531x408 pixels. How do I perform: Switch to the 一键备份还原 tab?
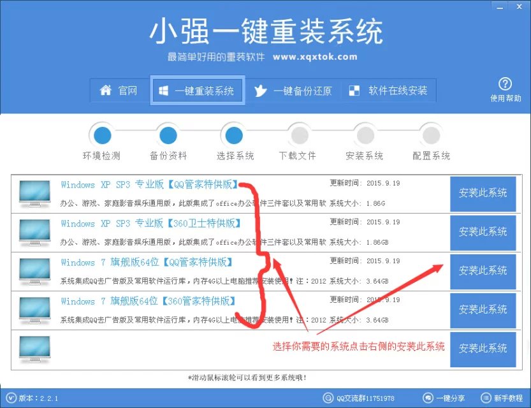pyautogui.click(x=293, y=90)
